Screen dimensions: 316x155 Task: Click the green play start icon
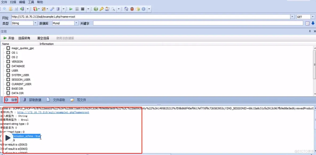(71, 9)
